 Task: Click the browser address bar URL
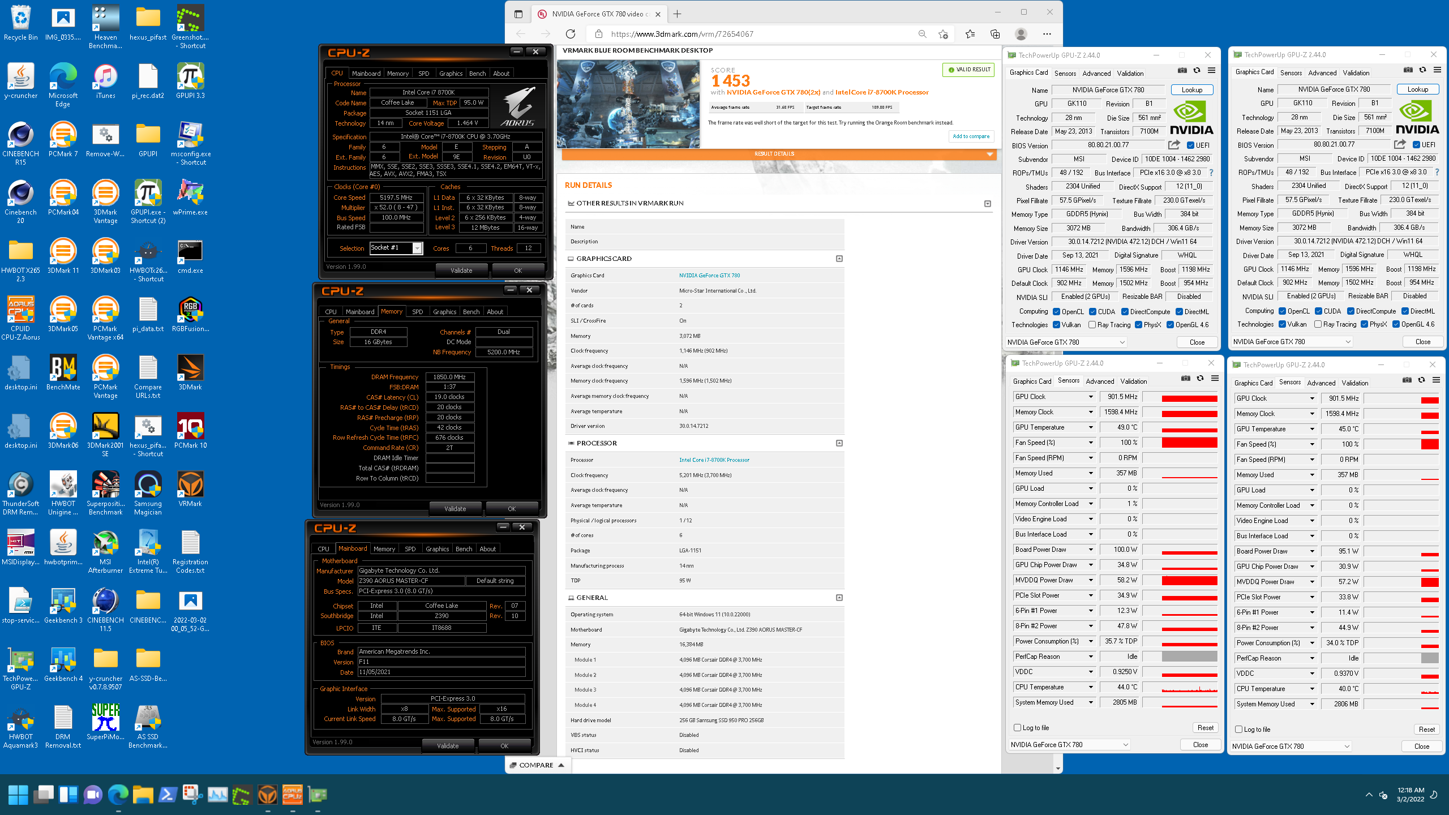click(x=682, y=34)
